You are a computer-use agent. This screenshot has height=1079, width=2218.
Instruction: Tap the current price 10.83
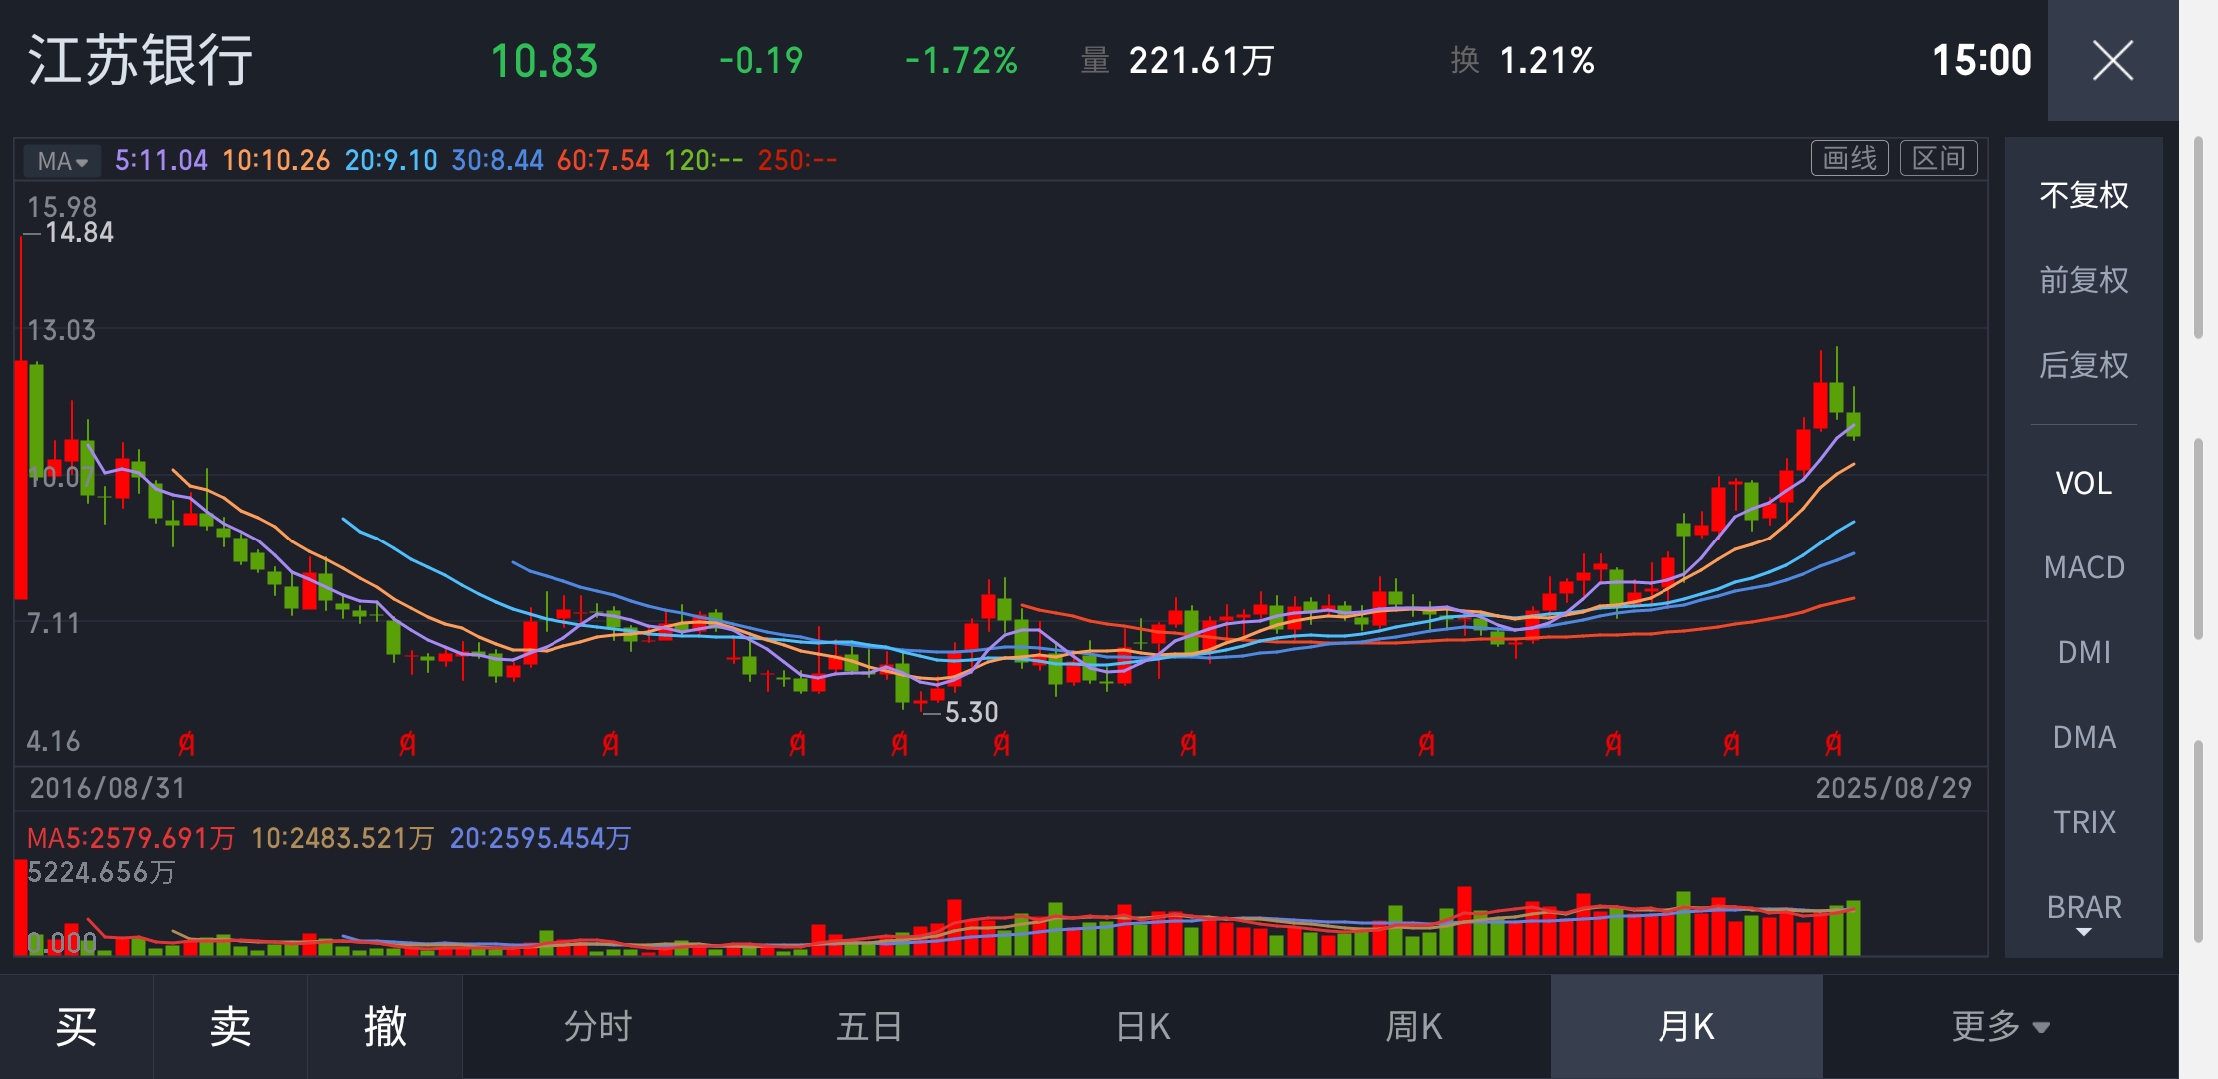pyautogui.click(x=545, y=61)
